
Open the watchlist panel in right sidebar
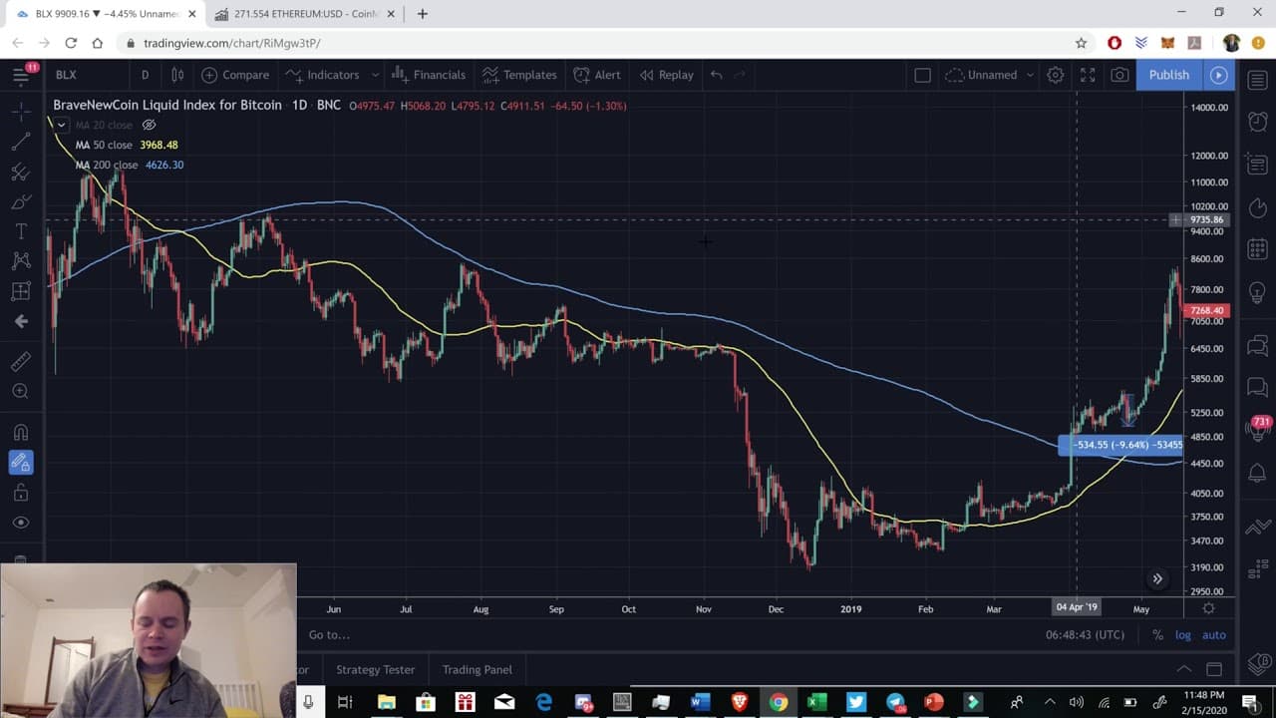coord(1257,79)
